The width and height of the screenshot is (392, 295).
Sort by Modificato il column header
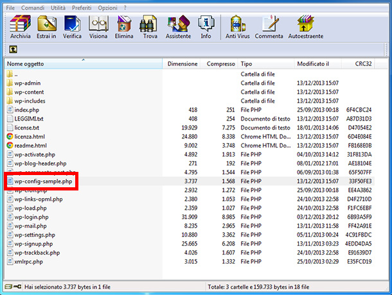(318, 64)
